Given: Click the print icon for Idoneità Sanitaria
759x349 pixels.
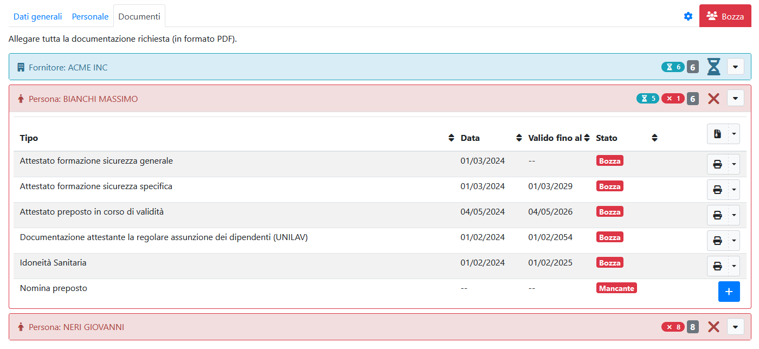Looking at the screenshot, I should pyautogui.click(x=717, y=266).
